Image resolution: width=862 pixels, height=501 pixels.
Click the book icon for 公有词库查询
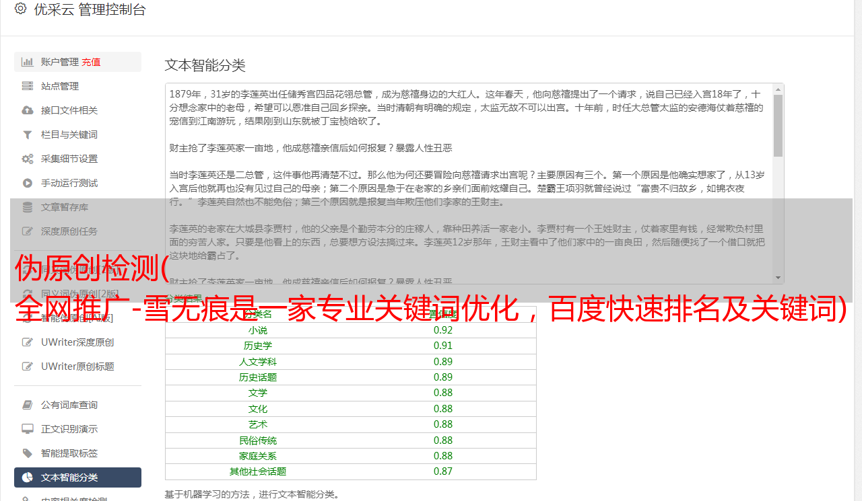click(x=28, y=405)
